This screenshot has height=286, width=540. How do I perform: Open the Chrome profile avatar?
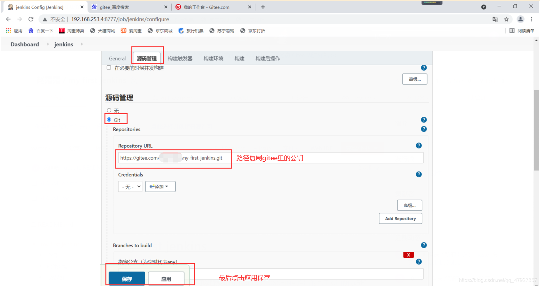point(520,19)
